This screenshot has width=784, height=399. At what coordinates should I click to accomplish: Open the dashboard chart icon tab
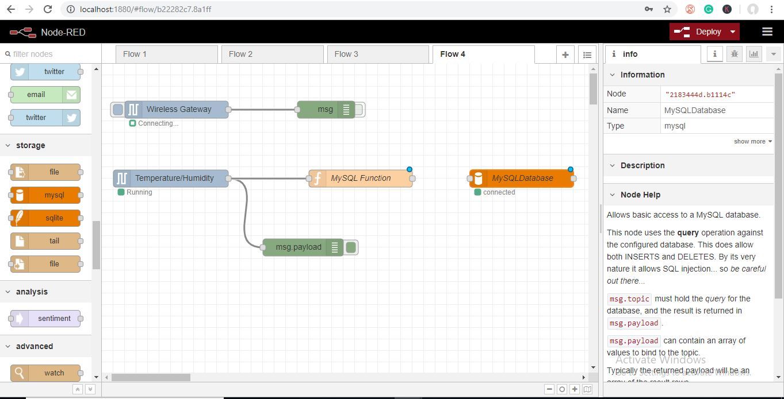(x=754, y=54)
